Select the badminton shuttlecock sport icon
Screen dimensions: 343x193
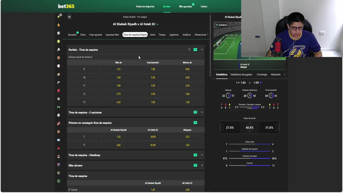point(58,50)
